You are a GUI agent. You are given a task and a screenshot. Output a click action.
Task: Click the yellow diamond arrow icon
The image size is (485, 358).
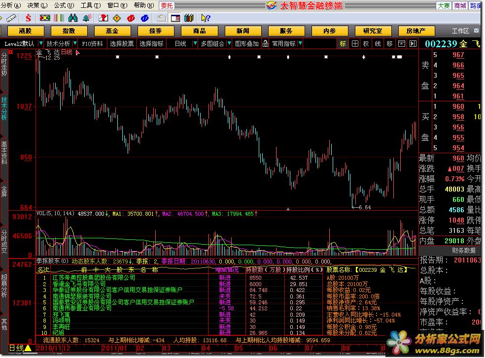[117, 18]
